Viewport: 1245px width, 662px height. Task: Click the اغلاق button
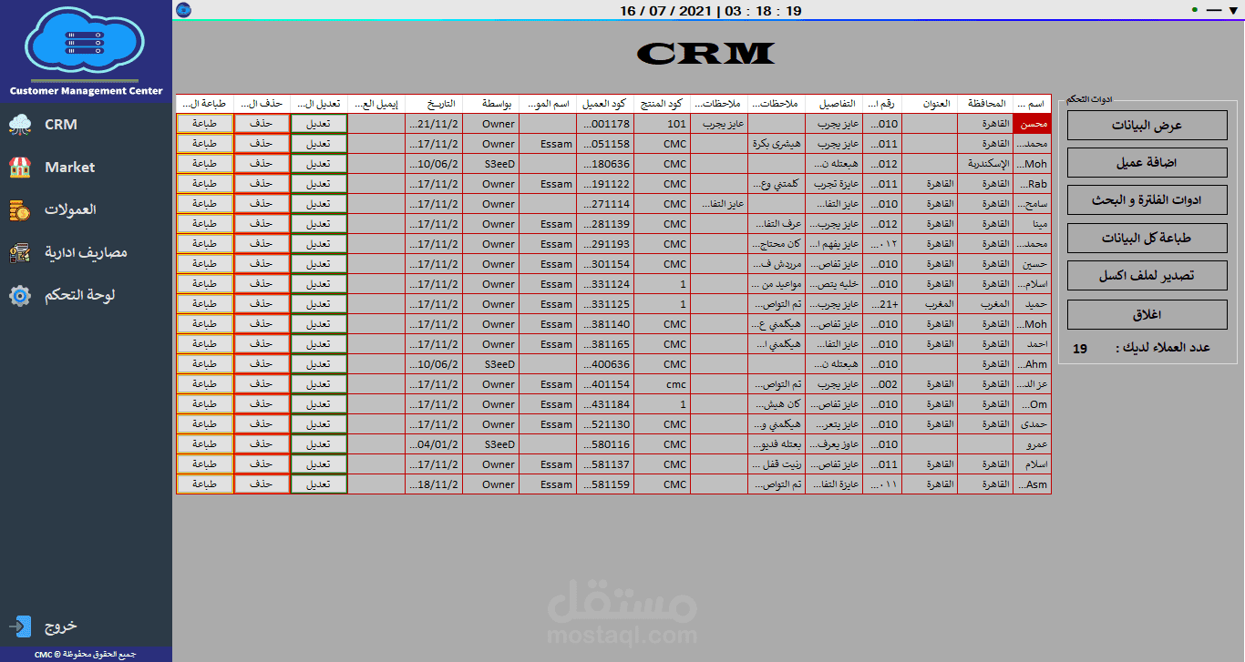click(x=1147, y=314)
